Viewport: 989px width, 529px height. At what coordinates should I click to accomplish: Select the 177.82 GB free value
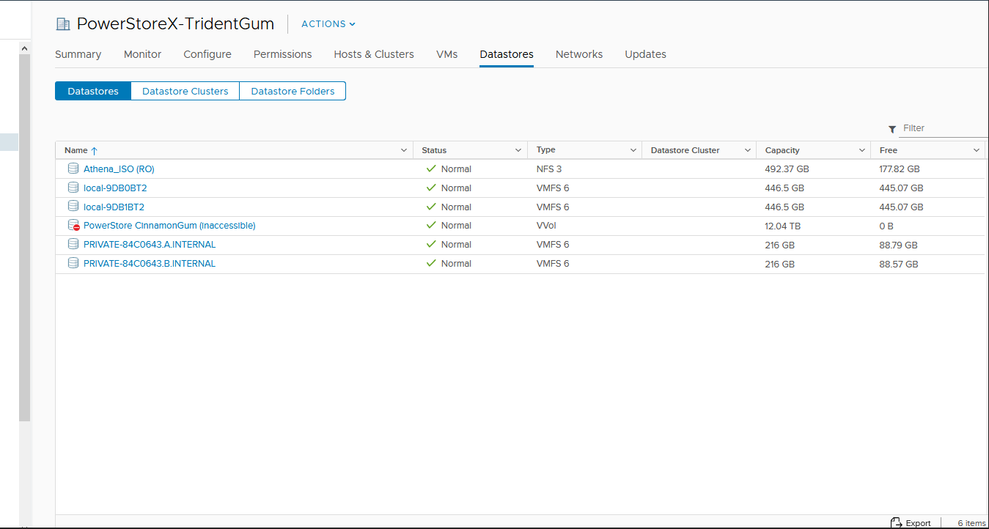[x=900, y=169]
